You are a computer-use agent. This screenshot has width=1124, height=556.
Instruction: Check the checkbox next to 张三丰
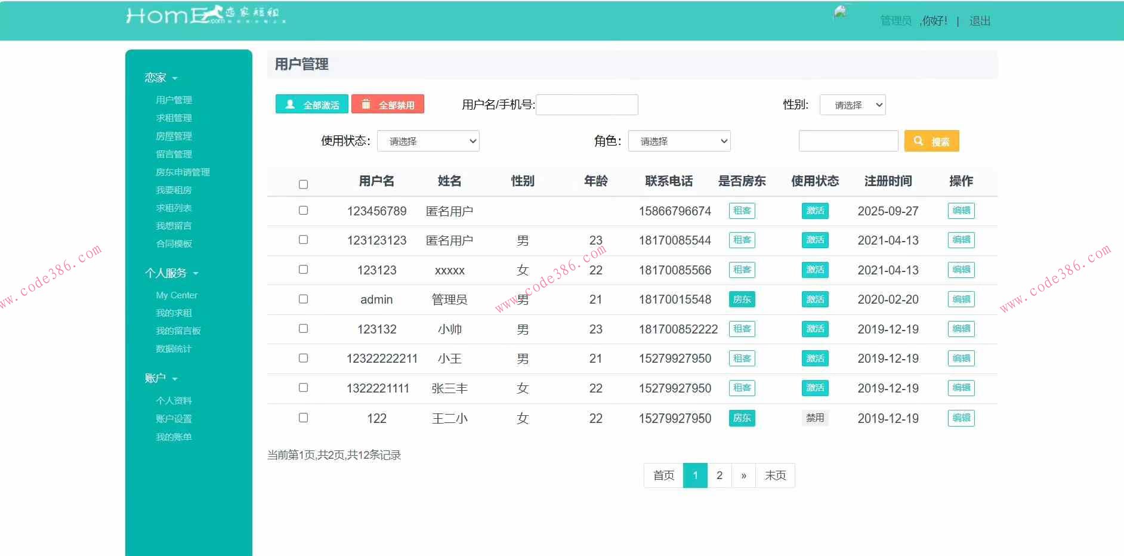pos(303,388)
